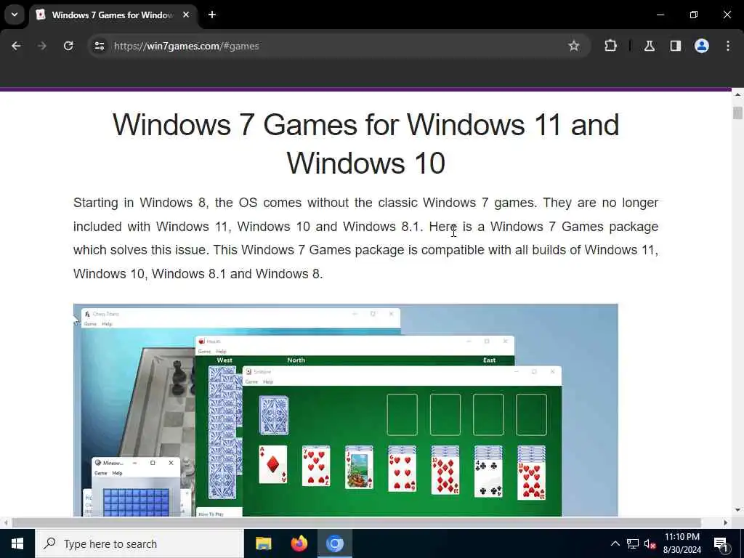Open the Extensions puzzle icon
The height and width of the screenshot is (558, 744).
pos(610,46)
